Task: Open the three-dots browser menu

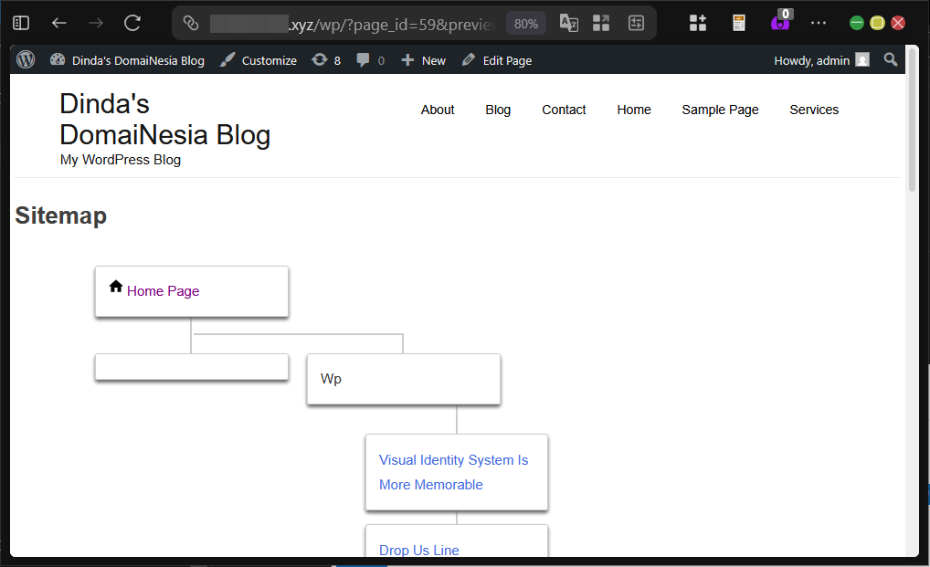Action: [819, 22]
